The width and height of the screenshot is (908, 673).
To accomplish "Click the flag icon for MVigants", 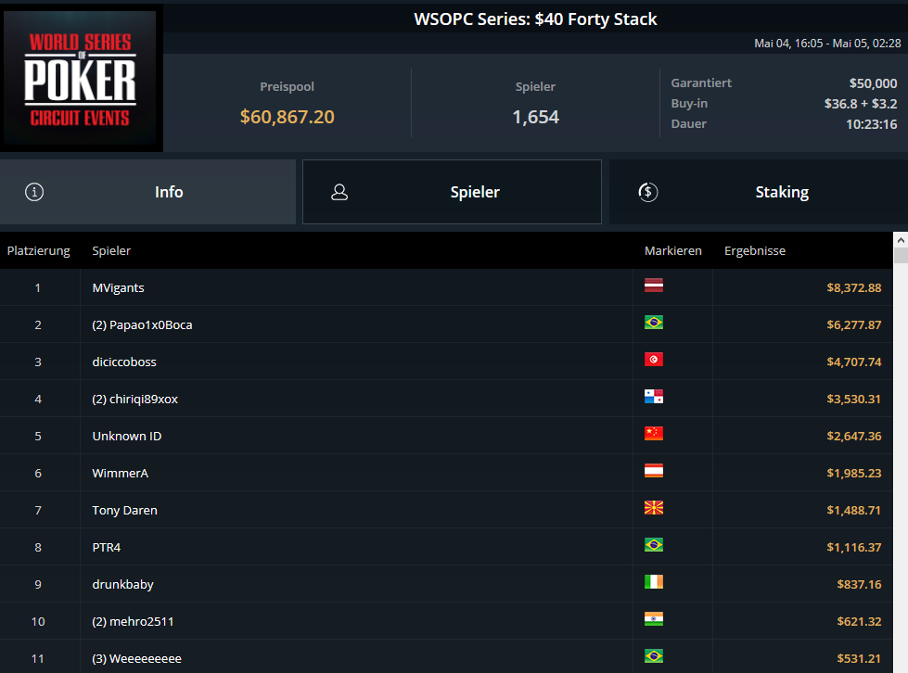I will click(654, 286).
